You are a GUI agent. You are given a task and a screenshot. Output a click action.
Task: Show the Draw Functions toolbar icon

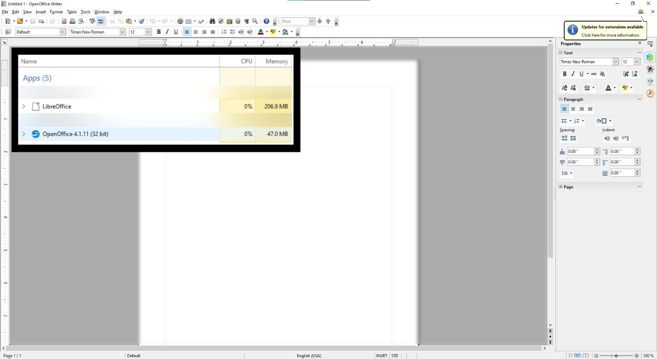(201, 21)
